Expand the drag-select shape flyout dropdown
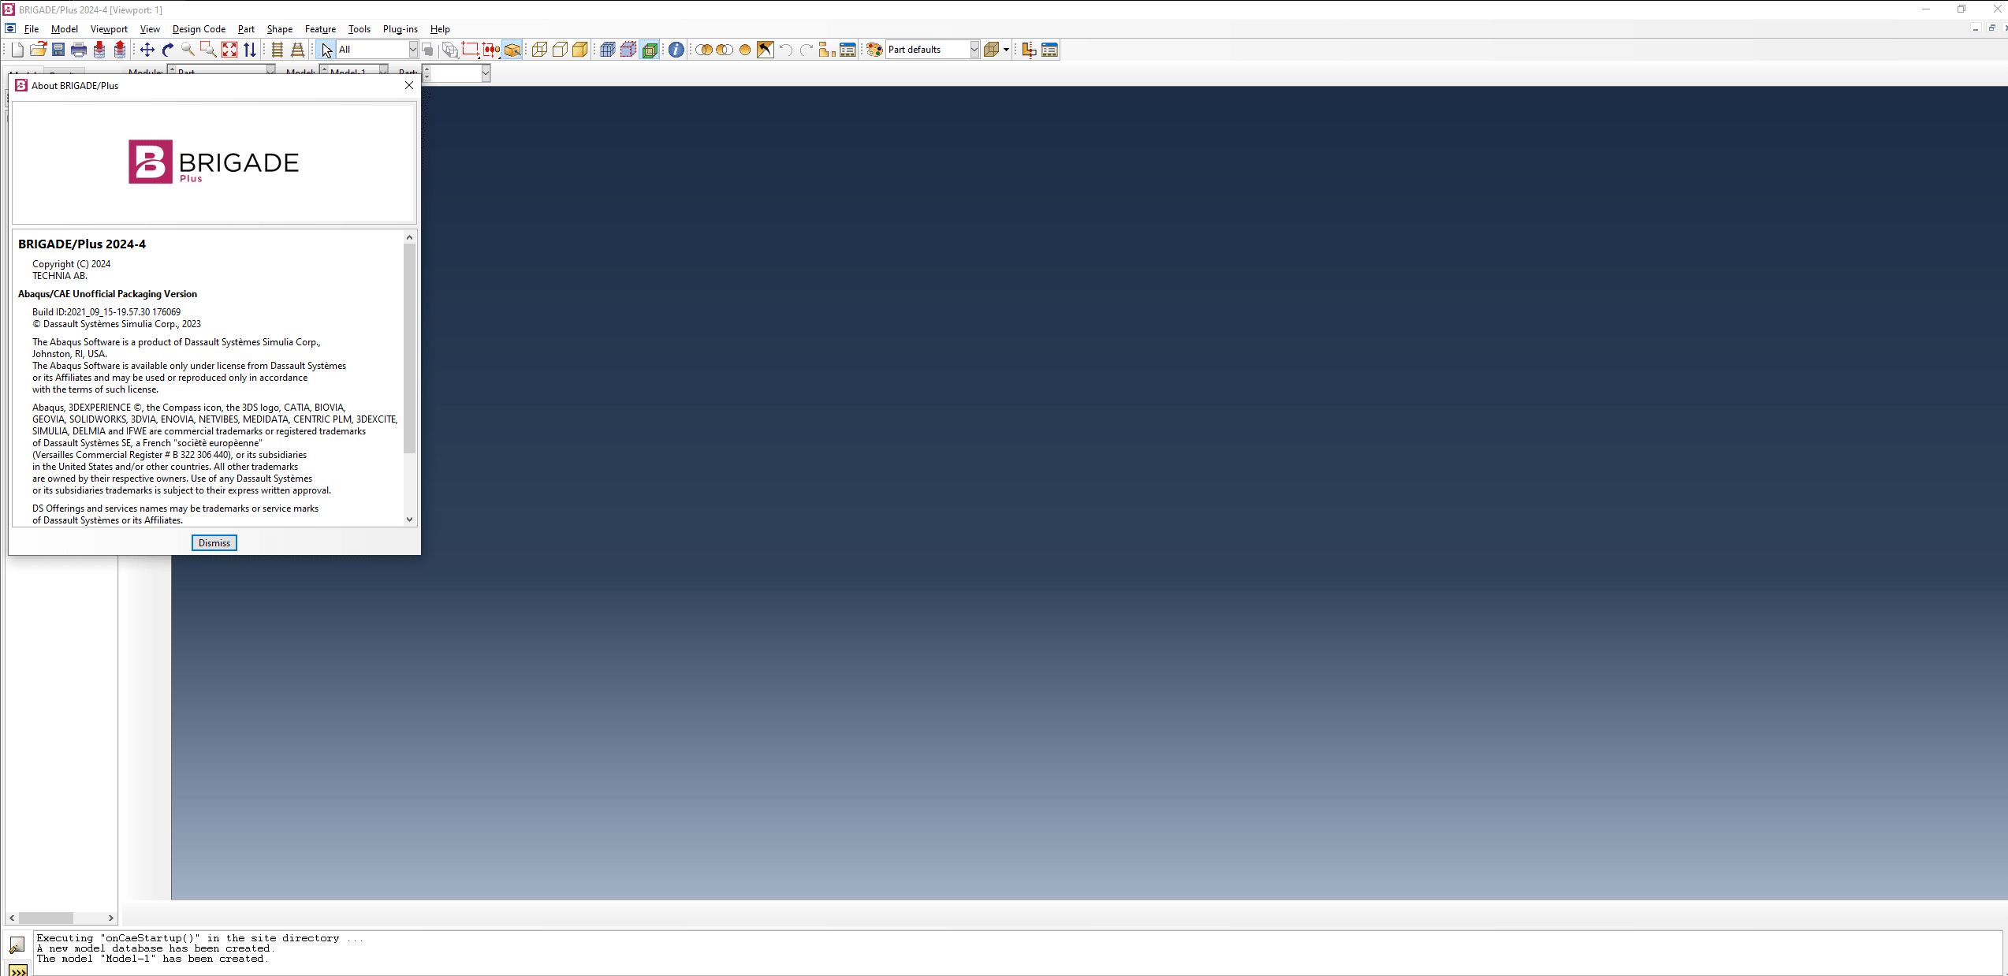 (479, 57)
